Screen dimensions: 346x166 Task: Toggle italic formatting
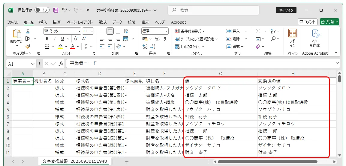tap(55, 39)
